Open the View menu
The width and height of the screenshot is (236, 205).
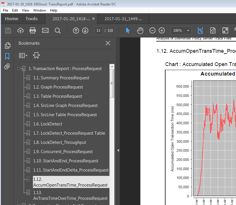tap(25, 10)
